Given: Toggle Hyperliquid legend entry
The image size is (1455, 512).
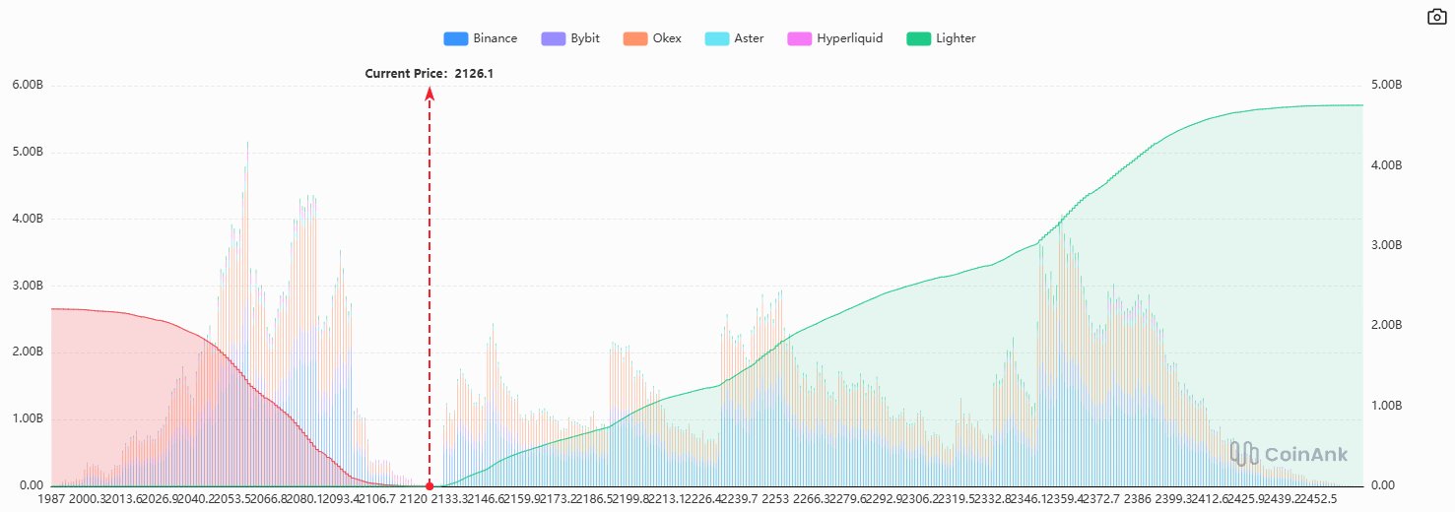Looking at the screenshot, I should (834, 38).
